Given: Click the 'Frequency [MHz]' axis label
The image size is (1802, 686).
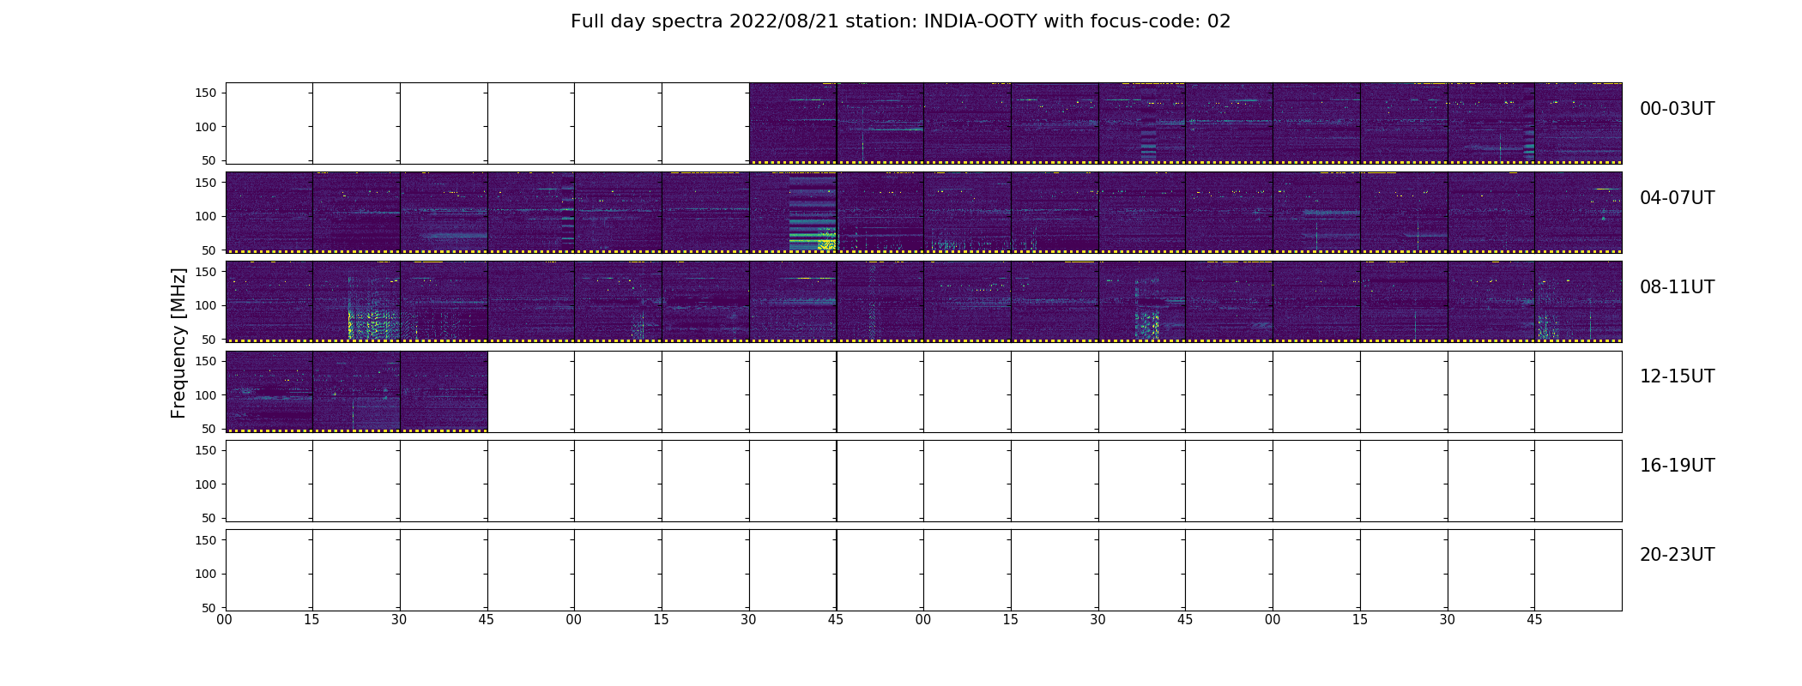Looking at the screenshot, I should click(178, 343).
